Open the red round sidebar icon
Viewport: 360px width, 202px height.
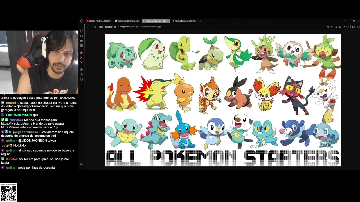click(x=81, y=62)
